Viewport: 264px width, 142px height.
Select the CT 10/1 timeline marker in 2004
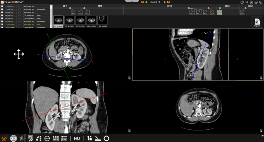(242, 13)
